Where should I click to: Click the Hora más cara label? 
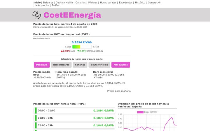coord(103,72)
